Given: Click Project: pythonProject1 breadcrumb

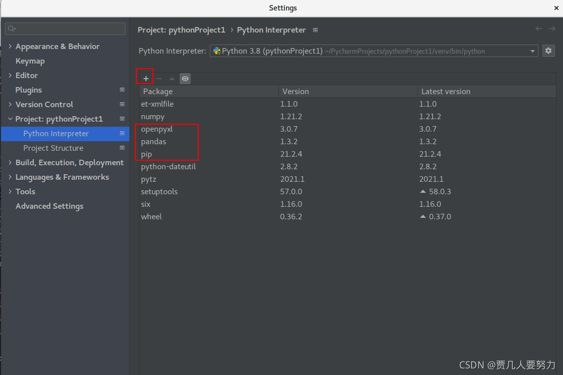Looking at the screenshot, I should point(181,30).
